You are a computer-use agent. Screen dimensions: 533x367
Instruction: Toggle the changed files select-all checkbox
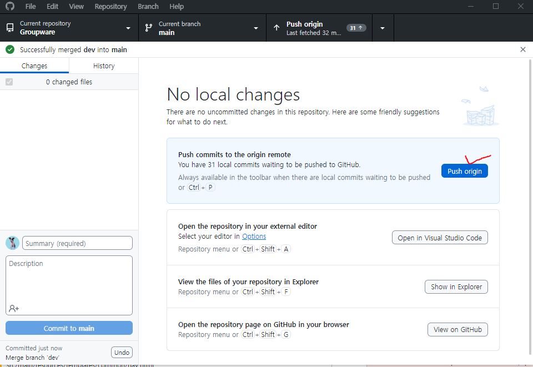click(x=9, y=82)
